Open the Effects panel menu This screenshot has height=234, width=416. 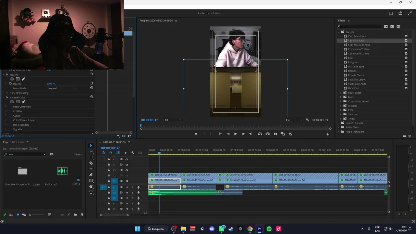tap(348, 21)
